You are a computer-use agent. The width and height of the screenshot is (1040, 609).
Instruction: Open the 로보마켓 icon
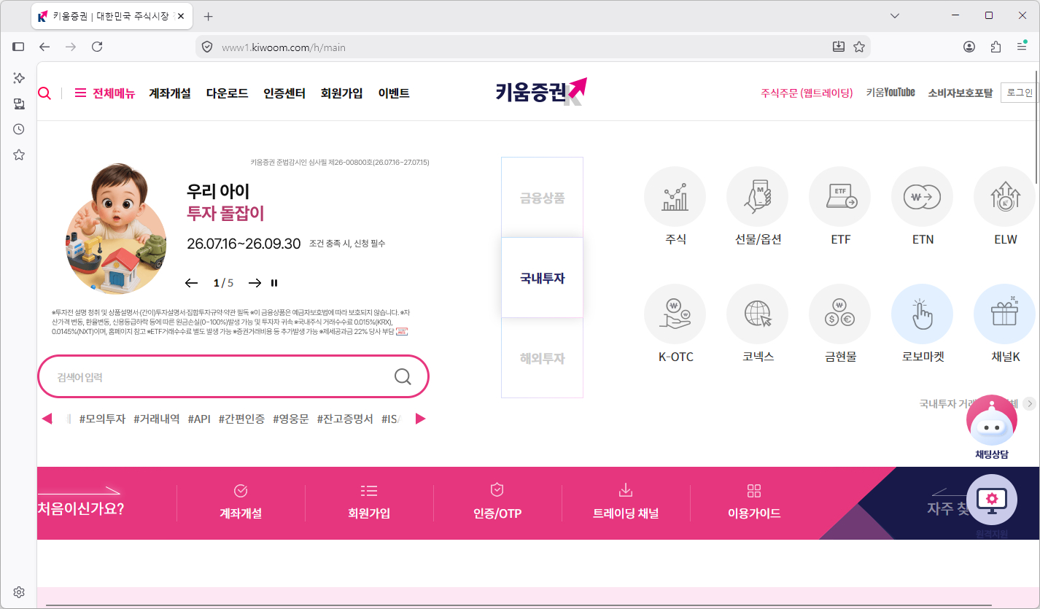923,314
